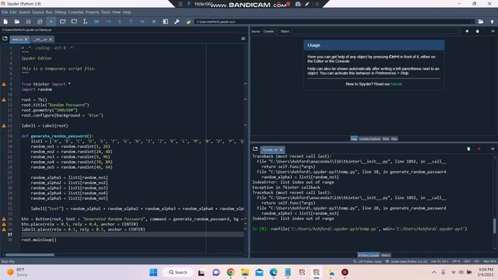The image size is (498, 280).
Task: Switch to the Files pane tab
Action: (x=395, y=138)
